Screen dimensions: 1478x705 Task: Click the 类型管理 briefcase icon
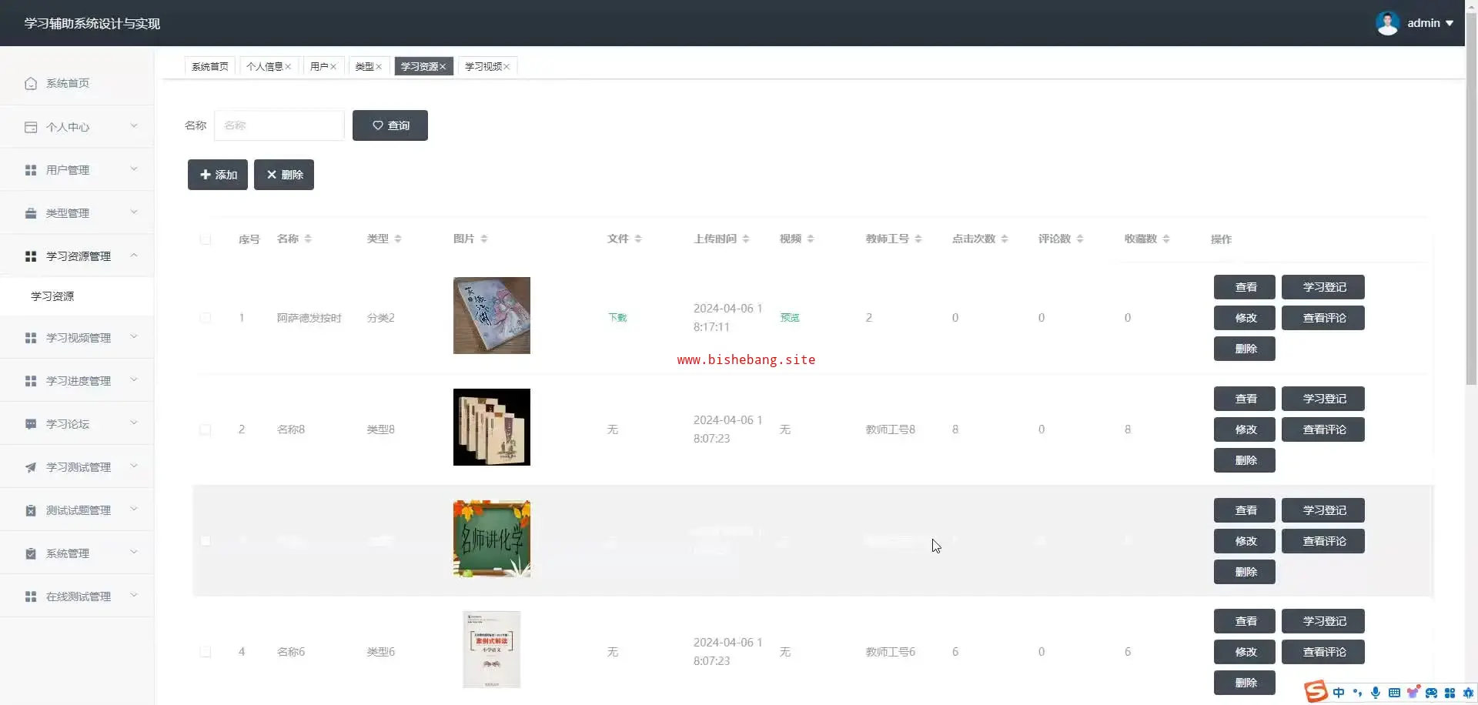point(31,213)
